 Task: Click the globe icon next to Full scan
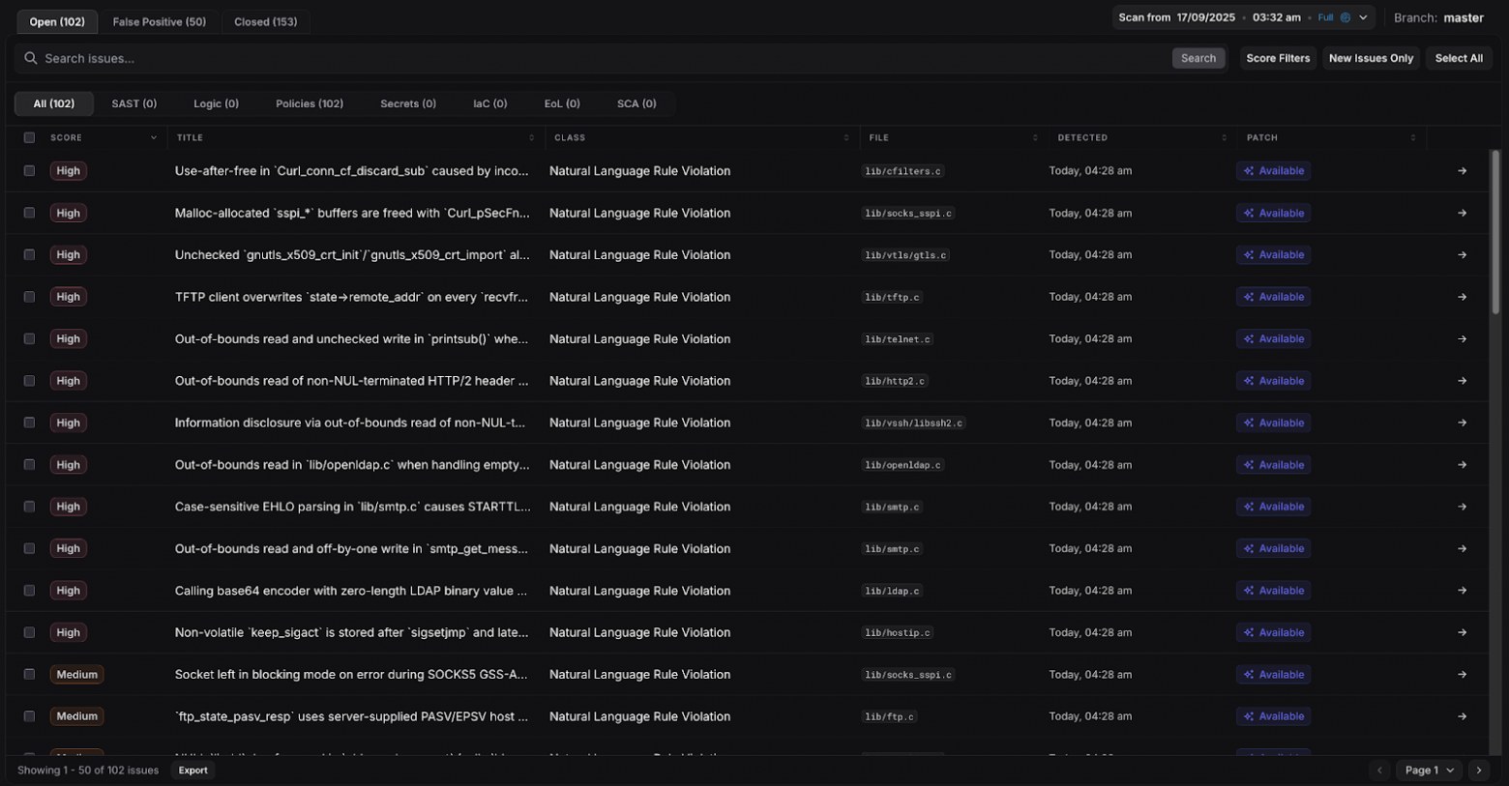point(1345,17)
